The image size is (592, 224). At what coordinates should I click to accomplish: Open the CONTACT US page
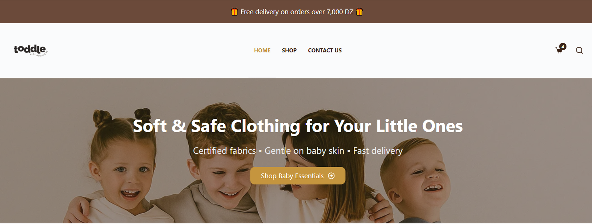(x=325, y=51)
